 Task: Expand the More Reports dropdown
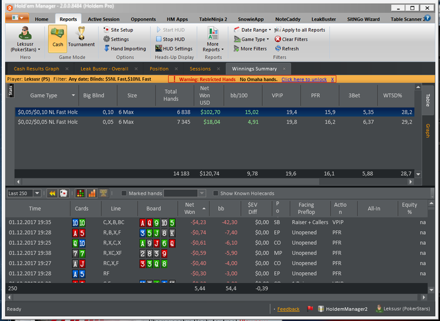pyautogui.click(x=213, y=39)
